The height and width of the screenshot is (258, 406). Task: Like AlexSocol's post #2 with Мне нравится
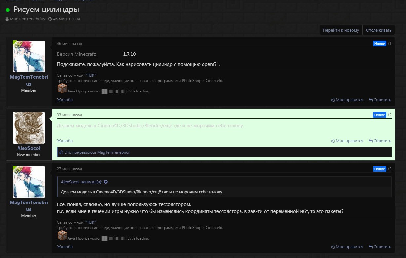pos(347,141)
